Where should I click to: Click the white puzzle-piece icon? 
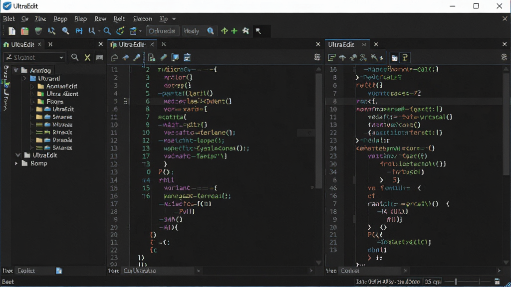click(246, 31)
